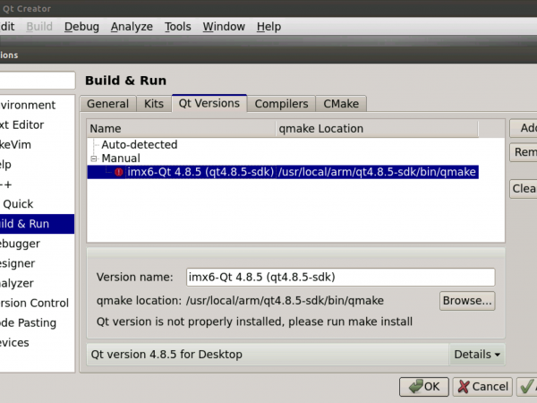Click the Browse... button for qmake location
The width and height of the screenshot is (537, 403).
pyautogui.click(x=467, y=301)
